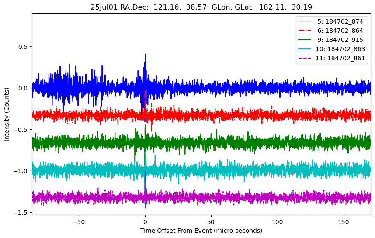The image size is (375, 238).
Task: Click the x-axis tick label 100
Action: pyautogui.click(x=278, y=222)
